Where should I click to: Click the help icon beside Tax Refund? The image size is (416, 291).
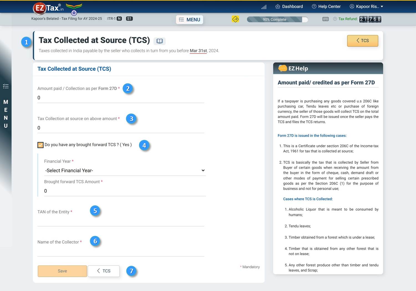tap(335, 19)
